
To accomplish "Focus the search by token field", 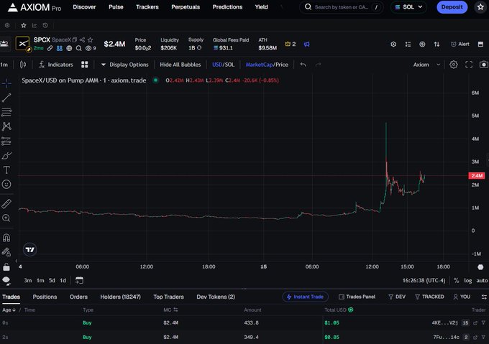I will pyautogui.click(x=341, y=7).
